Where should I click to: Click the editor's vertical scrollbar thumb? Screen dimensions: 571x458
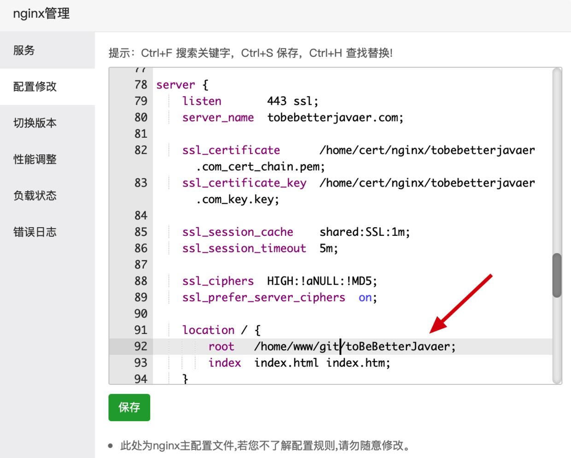coord(557,275)
